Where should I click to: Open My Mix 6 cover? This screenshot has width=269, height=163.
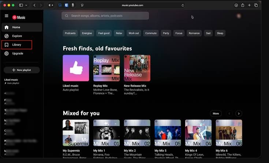click(x=229, y=133)
